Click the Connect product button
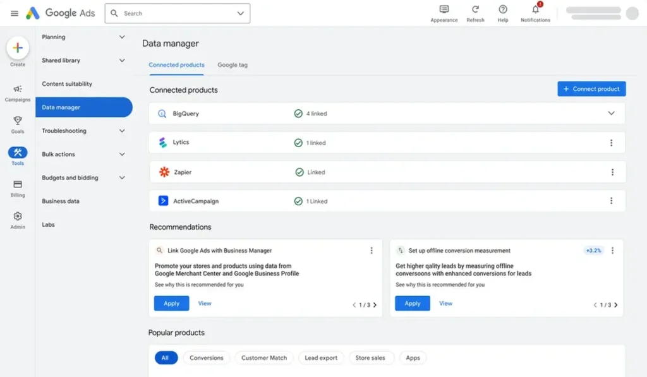The image size is (647, 377). [x=591, y=88]
